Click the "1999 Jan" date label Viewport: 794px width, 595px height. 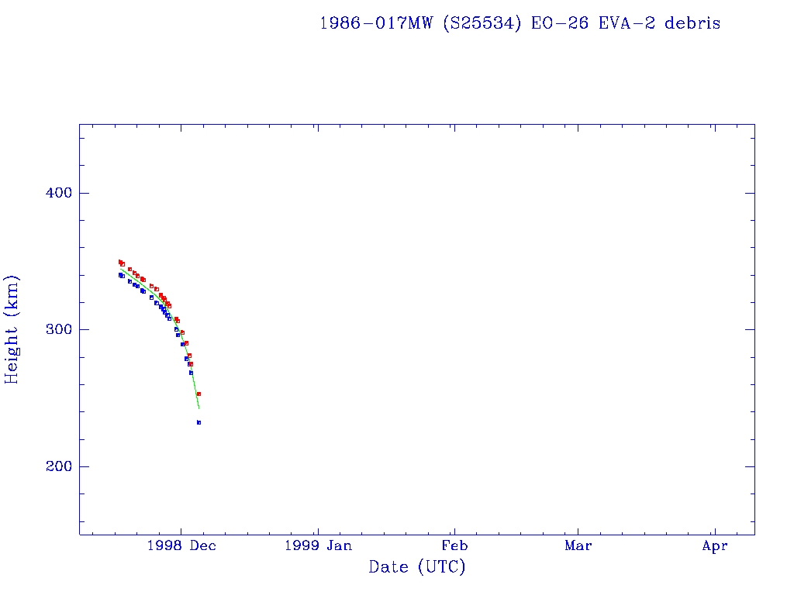(x=318, y=545)
